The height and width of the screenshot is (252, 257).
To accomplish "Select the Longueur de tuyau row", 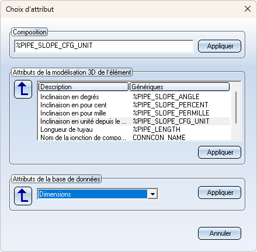I will point(134,129).
